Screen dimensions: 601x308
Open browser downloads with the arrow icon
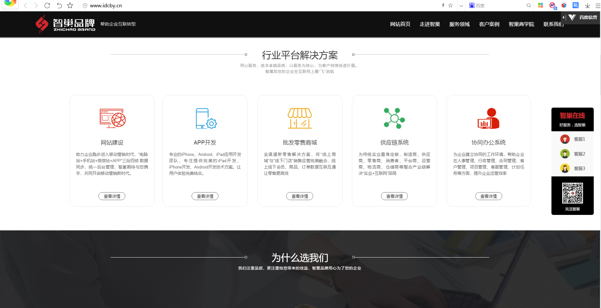587,5
